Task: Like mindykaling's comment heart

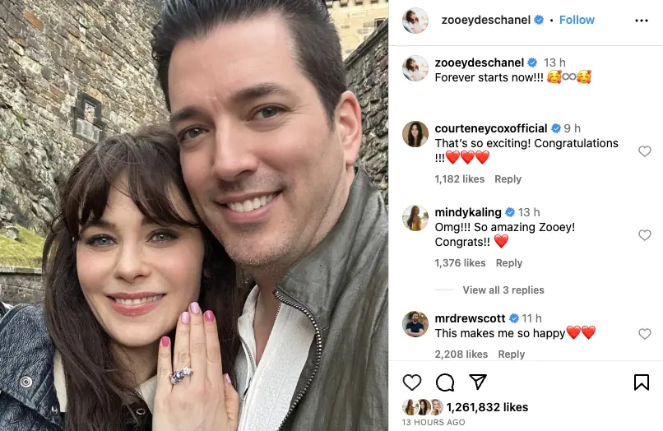Action: 644,234
